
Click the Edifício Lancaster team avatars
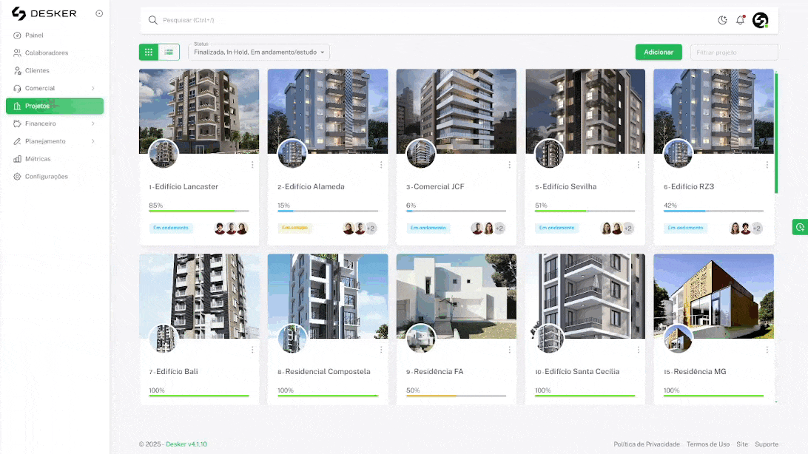click(x=231, y=228)
